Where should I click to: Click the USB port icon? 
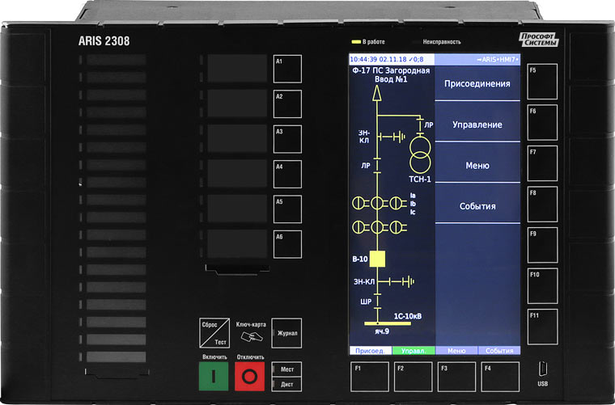pos(543,369)
